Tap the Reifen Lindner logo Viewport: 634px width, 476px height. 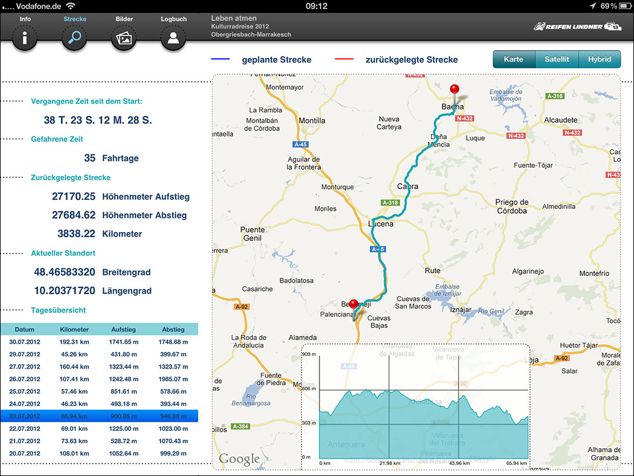[x=577, y=27]
